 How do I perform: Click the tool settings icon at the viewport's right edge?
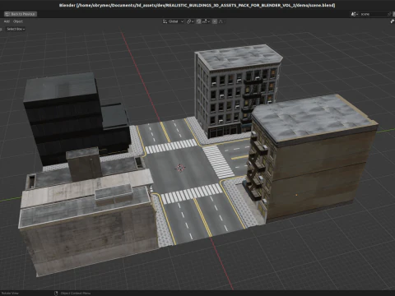coord(393,21)
